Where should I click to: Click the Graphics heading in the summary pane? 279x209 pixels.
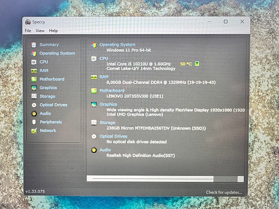pos(108,104)
